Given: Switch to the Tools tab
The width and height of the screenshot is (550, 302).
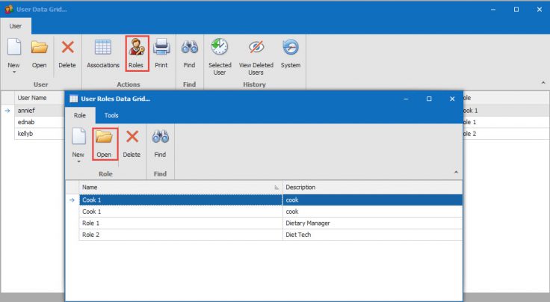Looking at the screenshot, I should 111,116.
